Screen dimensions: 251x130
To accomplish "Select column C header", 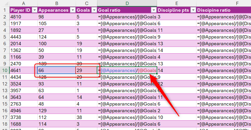I will [x=86, y=3].
